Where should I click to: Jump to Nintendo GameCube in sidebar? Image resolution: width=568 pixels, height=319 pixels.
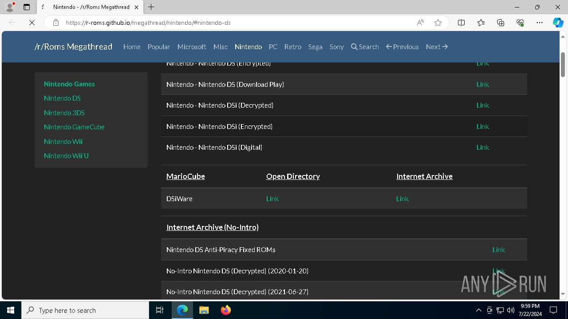pos(74,127)
